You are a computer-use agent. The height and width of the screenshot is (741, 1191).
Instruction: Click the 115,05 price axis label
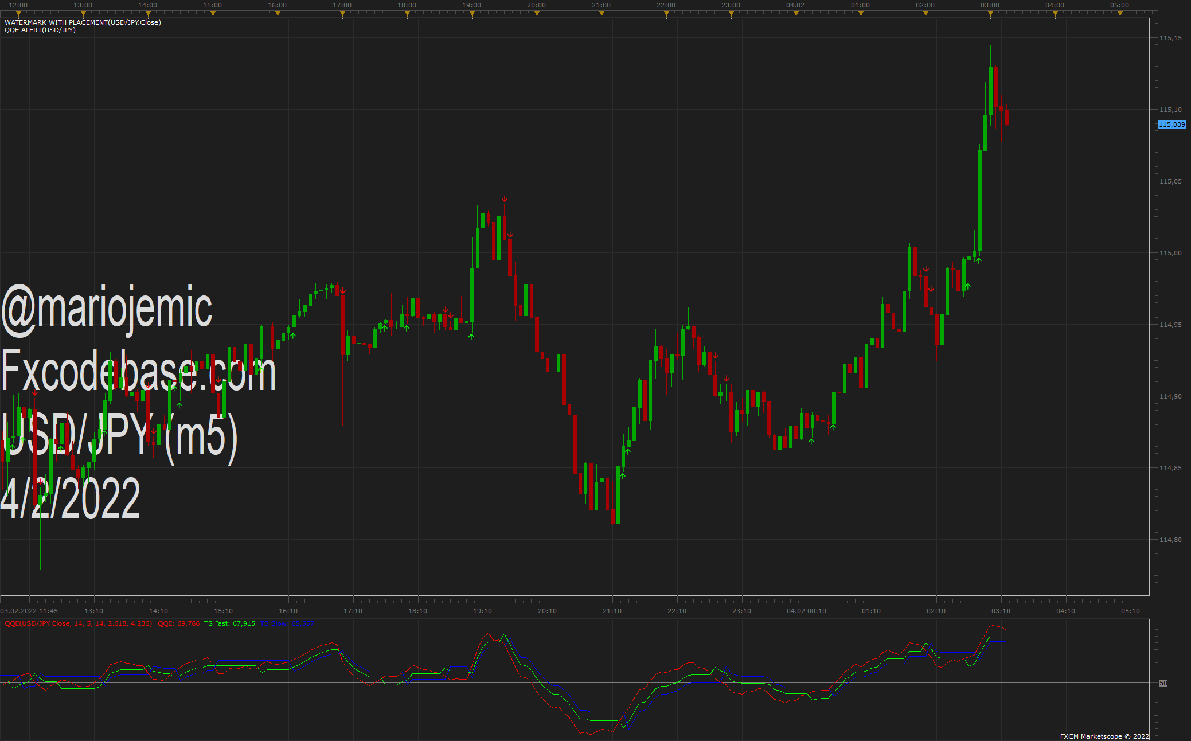[1170, 181]
